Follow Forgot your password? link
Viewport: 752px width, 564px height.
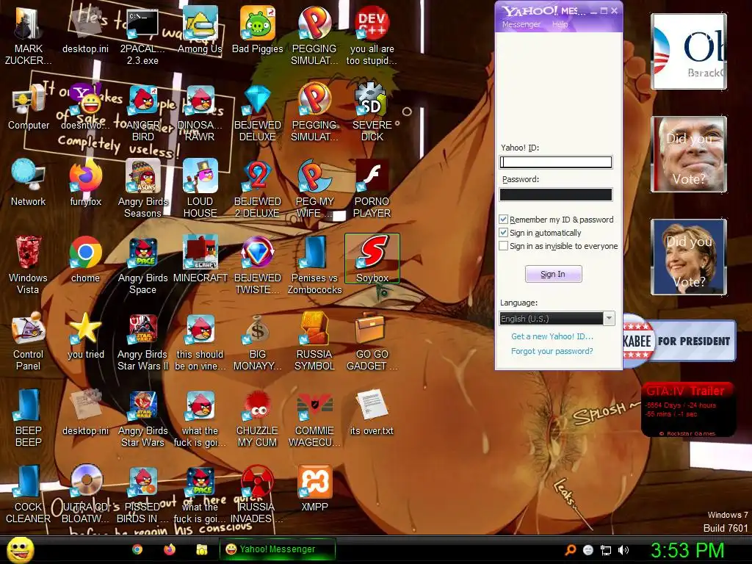(x=552, y=351)
